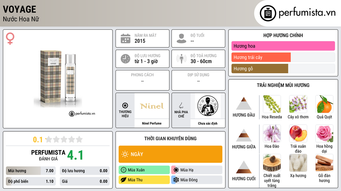
Task: Click the person icon beside Độ tuổi
Action: [x=181, y=38]
